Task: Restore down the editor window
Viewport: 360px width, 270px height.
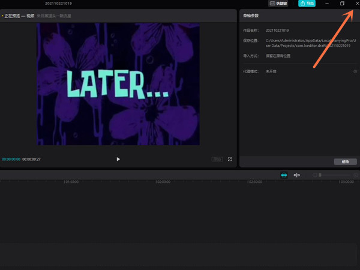Action: (x=342, y=4)
